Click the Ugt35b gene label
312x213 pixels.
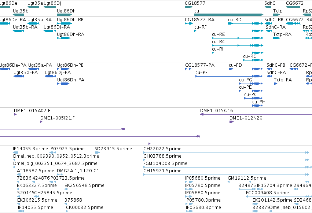(x=21, y=11)
